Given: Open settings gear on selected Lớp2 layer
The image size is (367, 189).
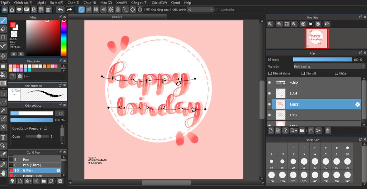Looking at the screenshot, I should pyautogui.click(x=357, y=104).
